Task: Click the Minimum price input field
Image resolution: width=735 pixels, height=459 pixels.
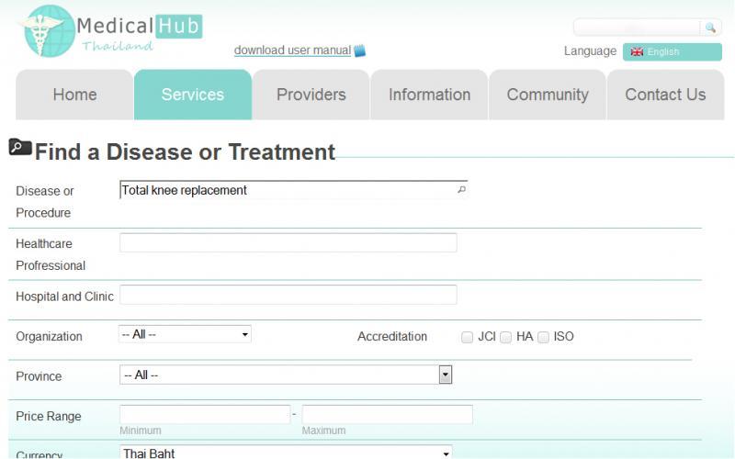Action: [x=205, y=414]
